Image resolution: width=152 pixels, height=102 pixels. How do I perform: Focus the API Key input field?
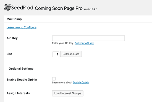click(x=88, y=38)
